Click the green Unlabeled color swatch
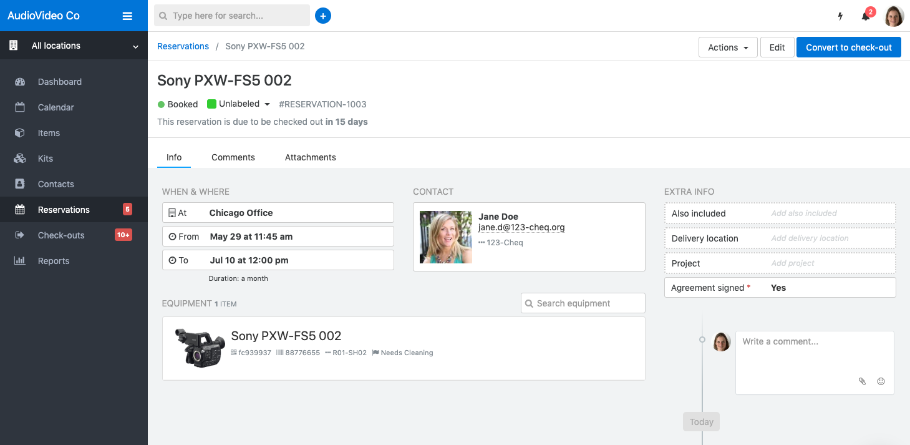This screenshot has width=910, height=445. 211,104
